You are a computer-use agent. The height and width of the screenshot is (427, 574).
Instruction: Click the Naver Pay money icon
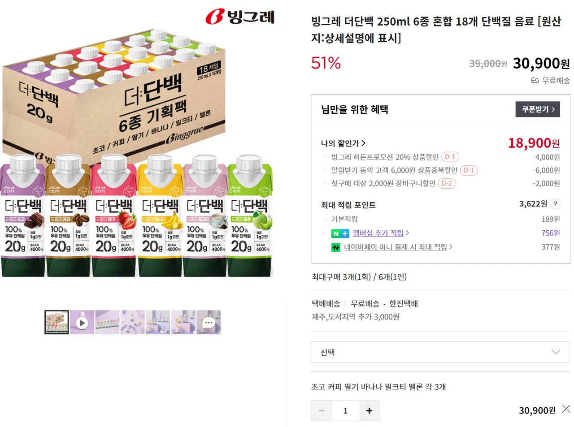click(335, 247)
